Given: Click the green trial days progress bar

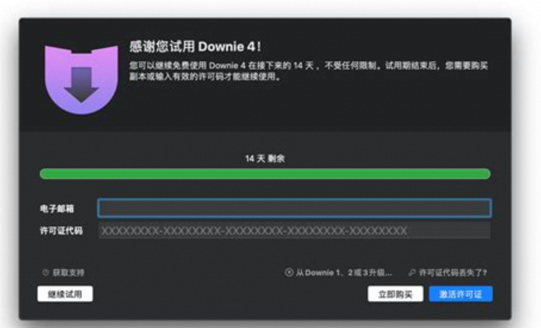Looking at the screenshot, I should pyautogui.click(x=265, y=174).
